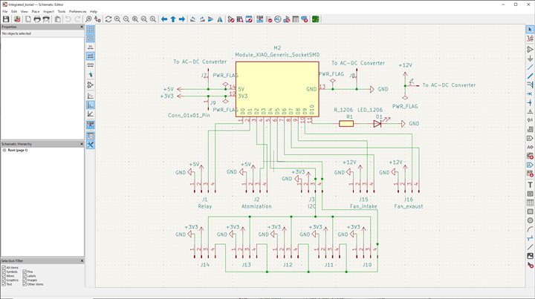Zoom in using the toolbar button

pyautogui.click(x=117, y=19)
